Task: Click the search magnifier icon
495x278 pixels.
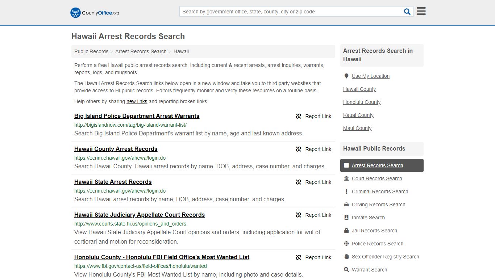Action: pyautogui.click(x=407, y=12)
